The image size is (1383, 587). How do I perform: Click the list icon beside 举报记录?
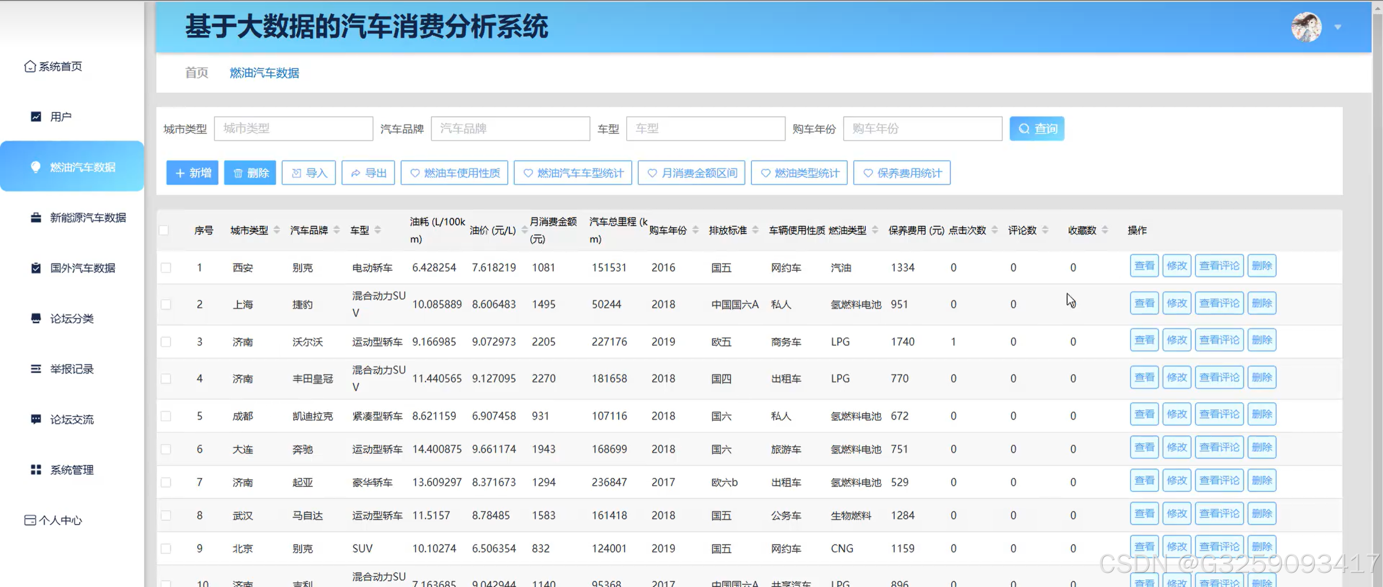point(36,368)
